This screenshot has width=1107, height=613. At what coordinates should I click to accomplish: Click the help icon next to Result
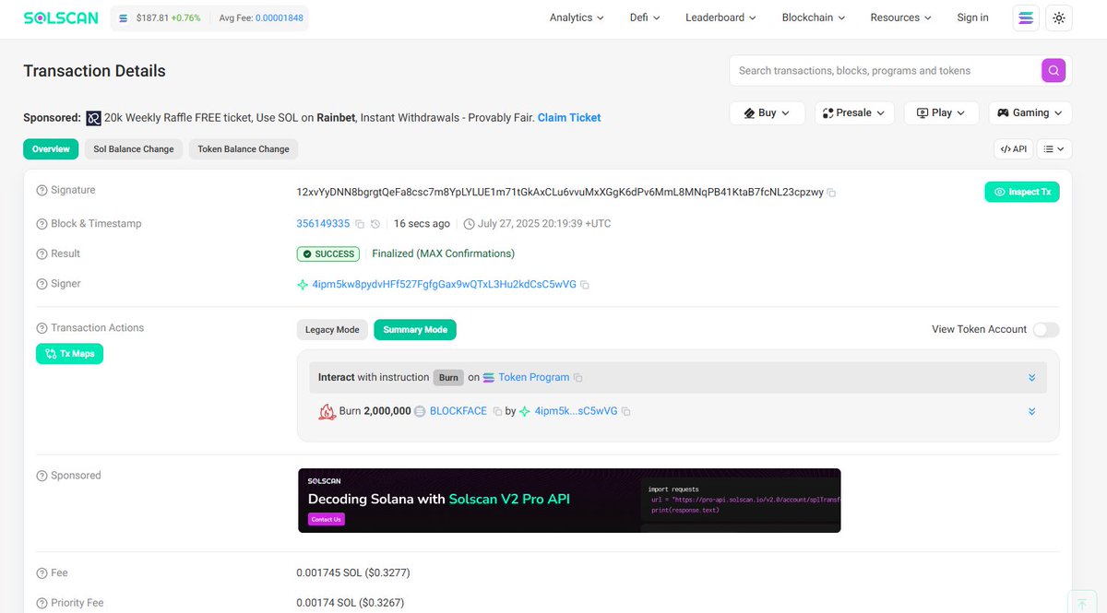(42, 254)
